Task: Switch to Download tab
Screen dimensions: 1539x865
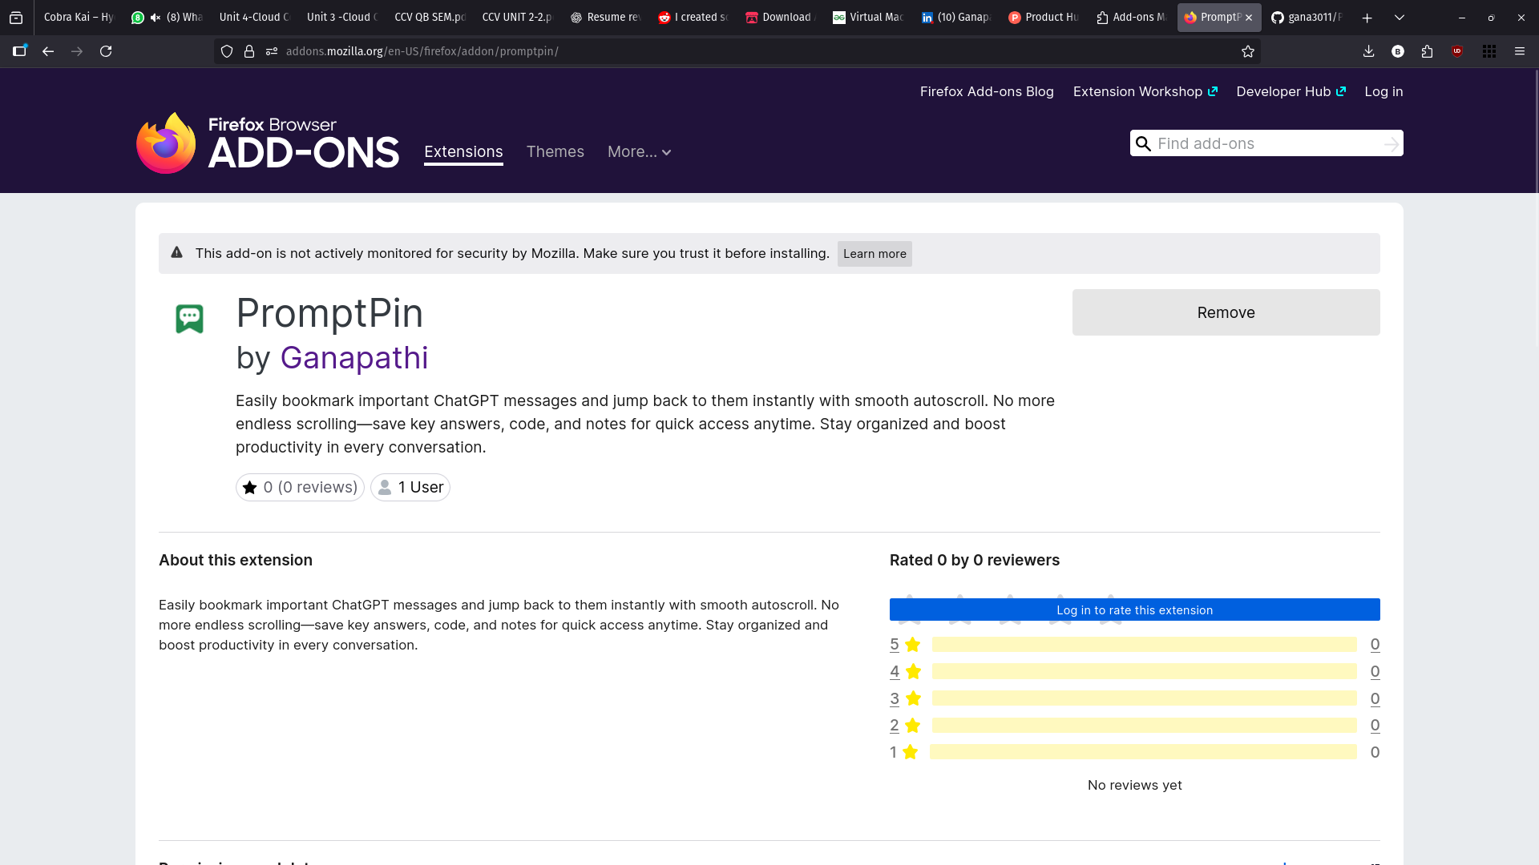Action: [780, 18]
